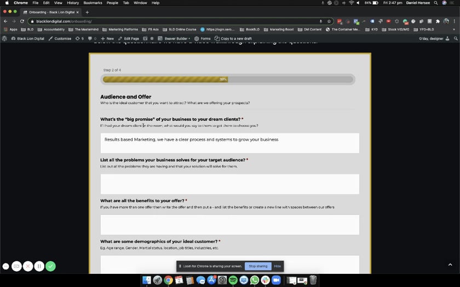This screenshot has width=460, height=287.
Task: Click the Loom pause recording button
Action: pos(39,266)
